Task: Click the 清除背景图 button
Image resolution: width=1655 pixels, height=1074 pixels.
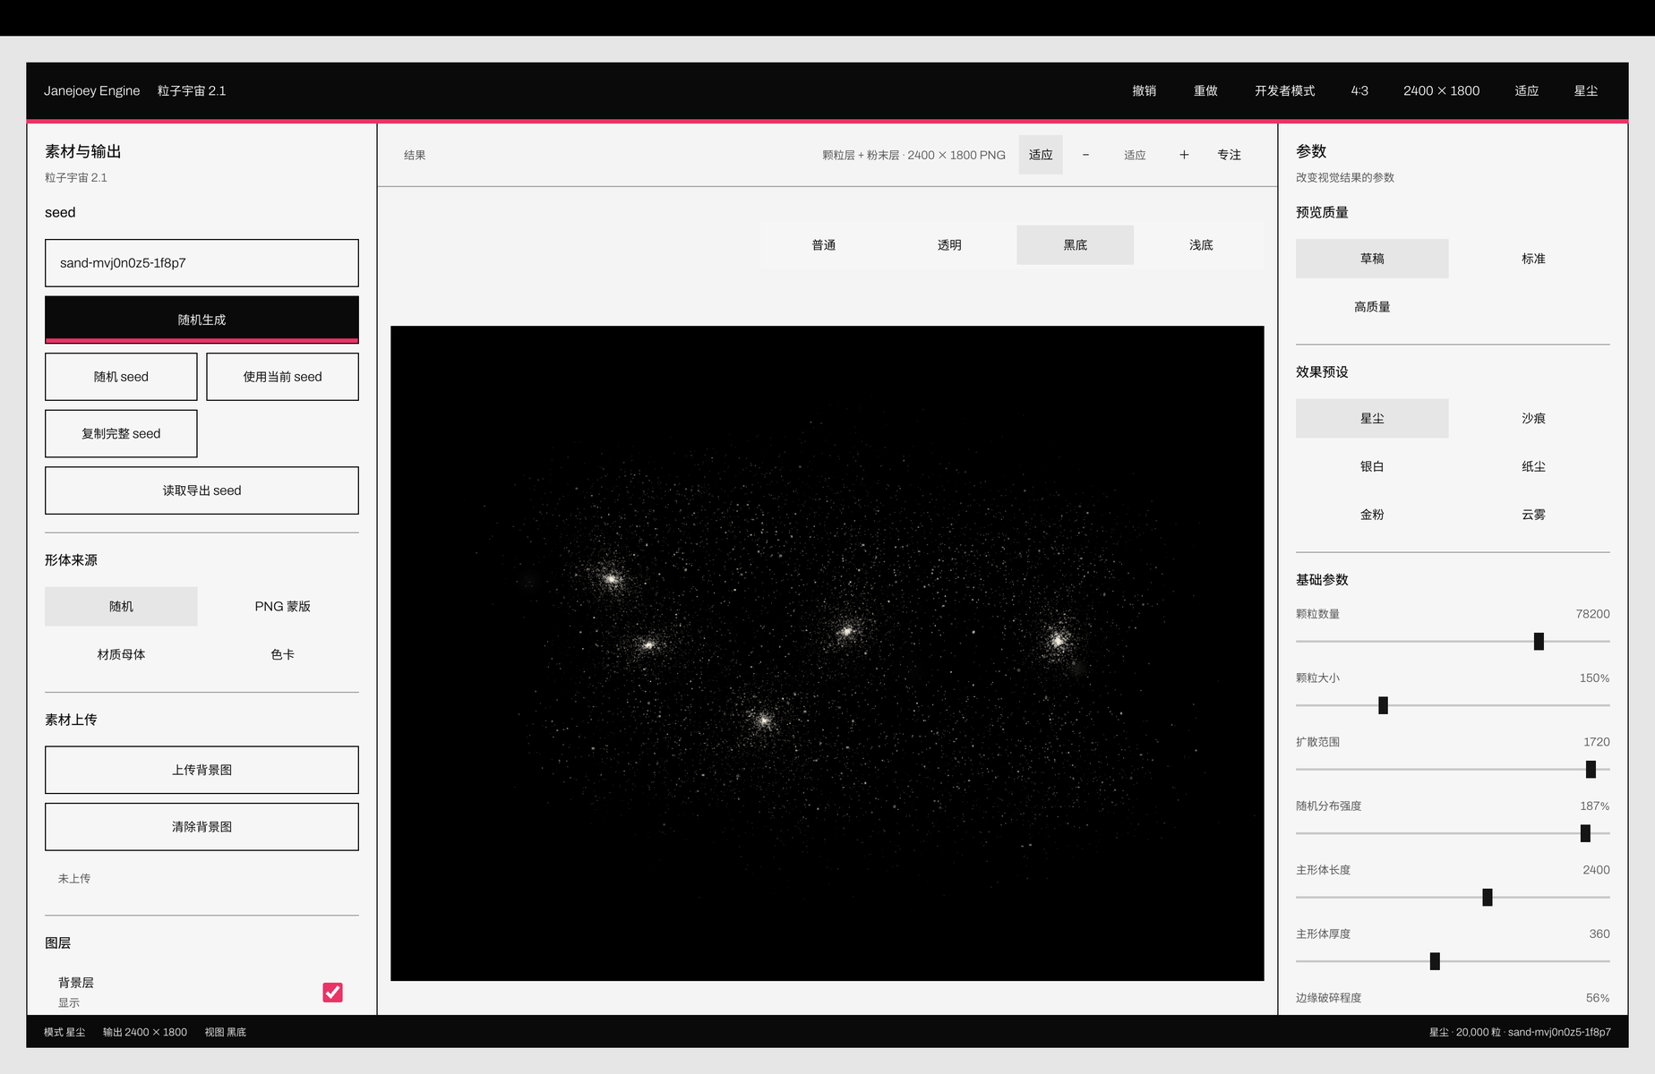Action: 202,827
